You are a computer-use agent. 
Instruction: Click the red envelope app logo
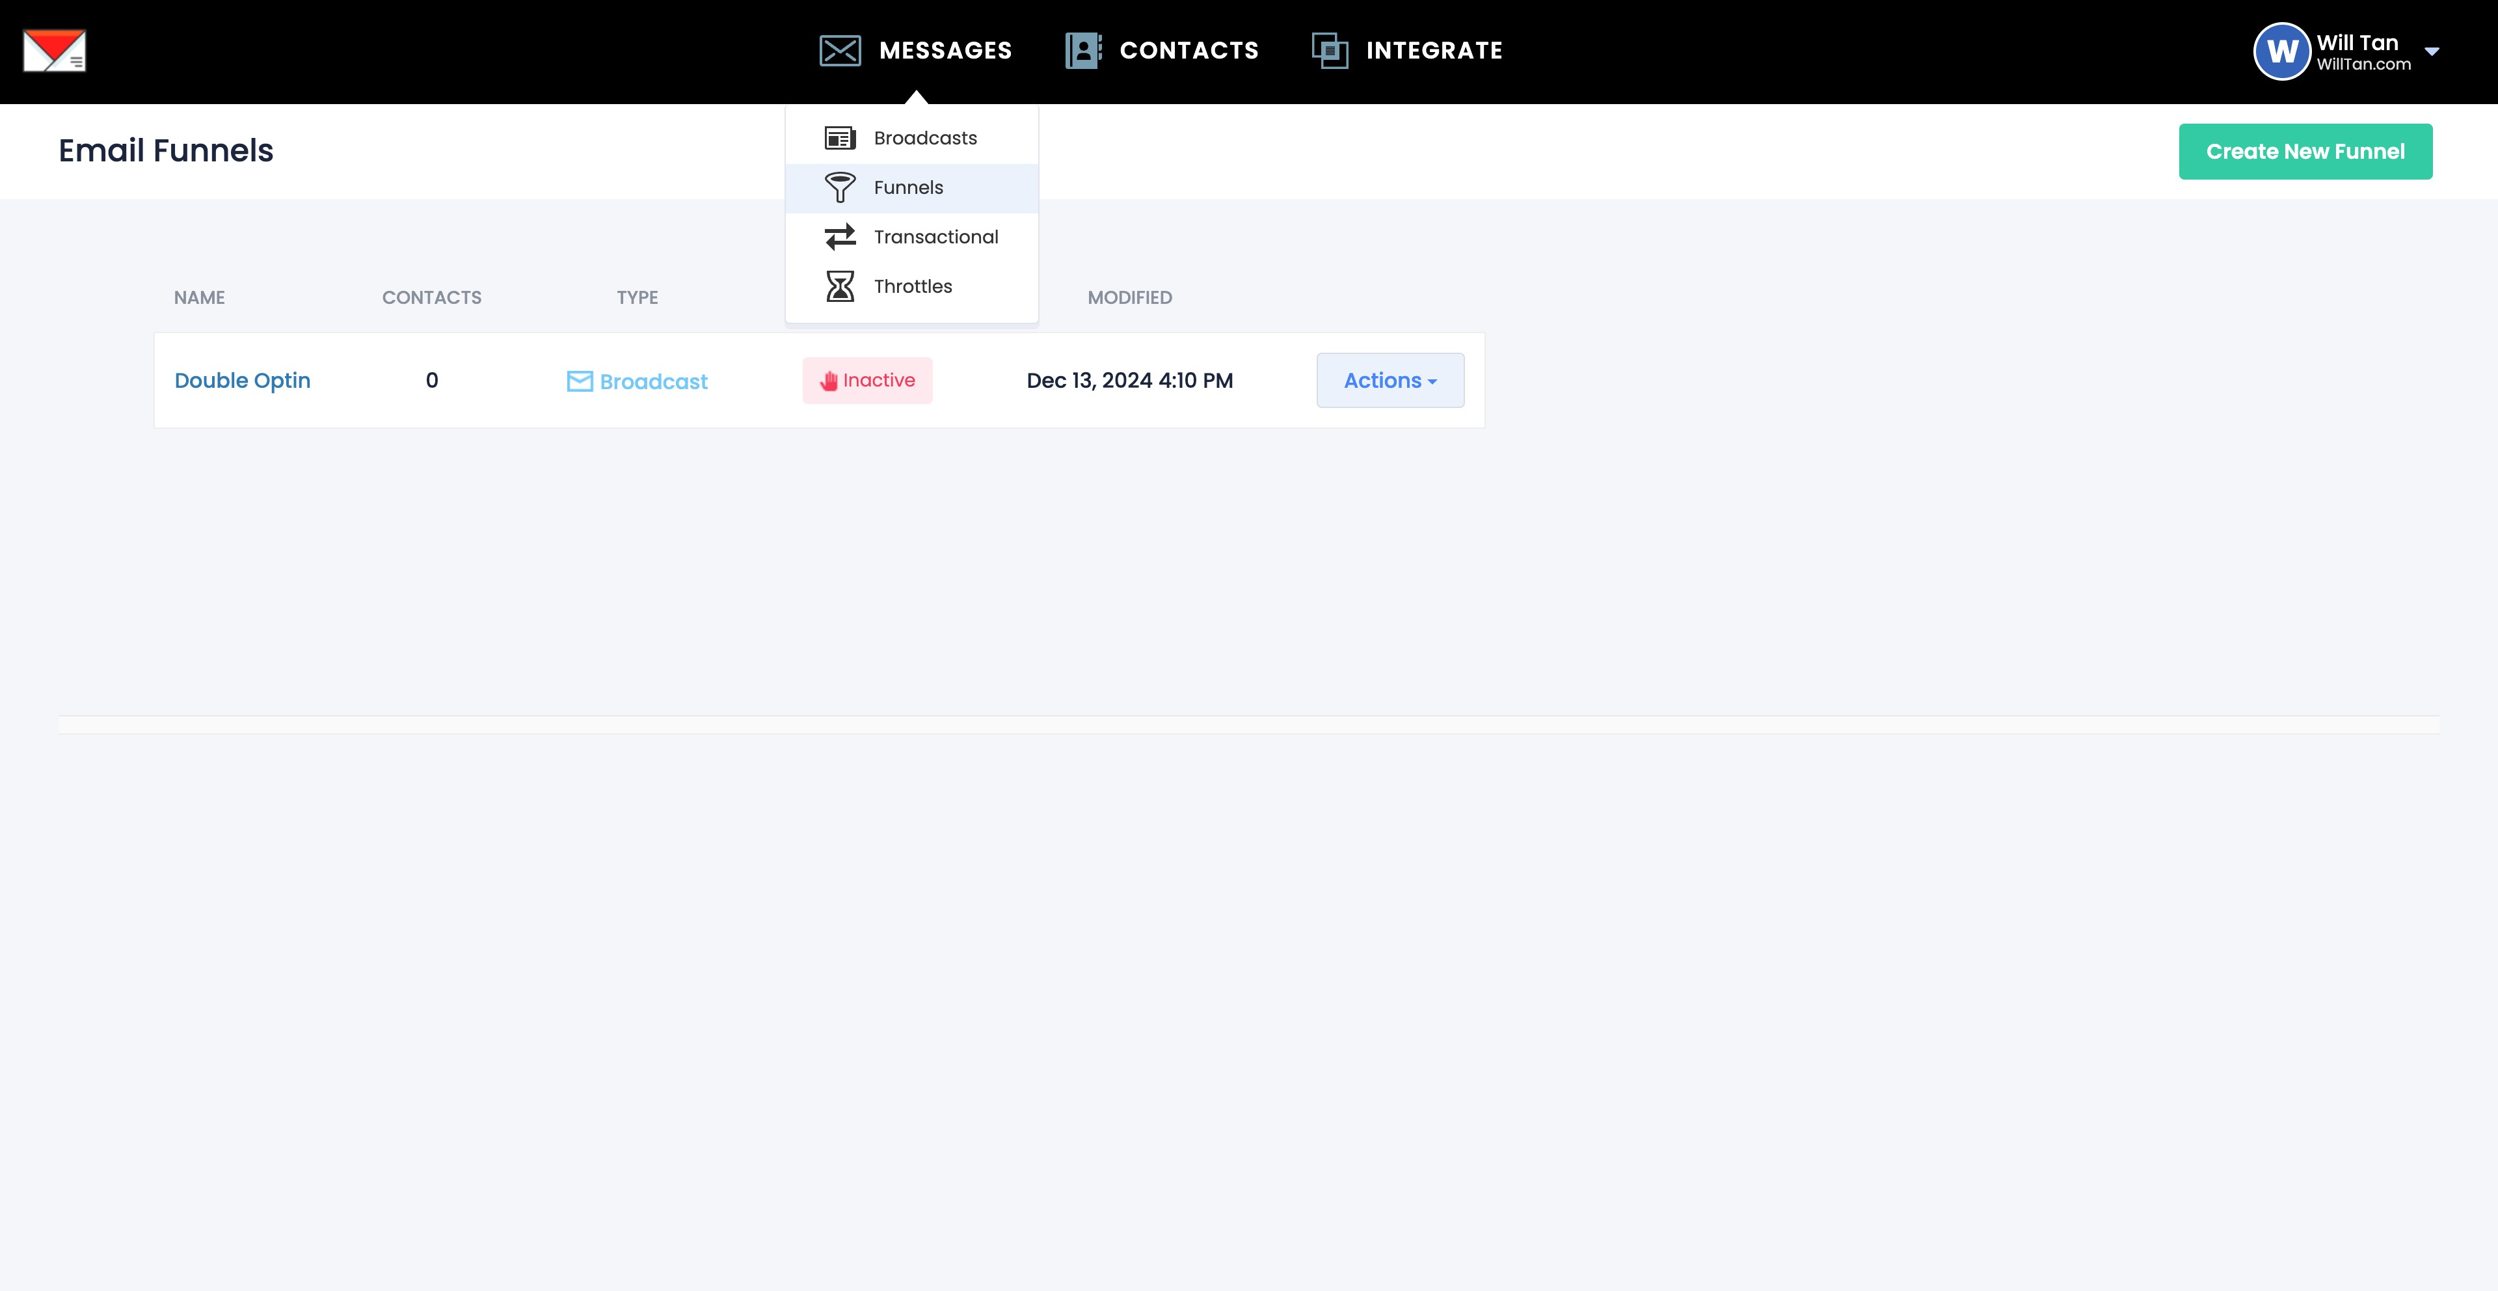(x=54, y=51)
